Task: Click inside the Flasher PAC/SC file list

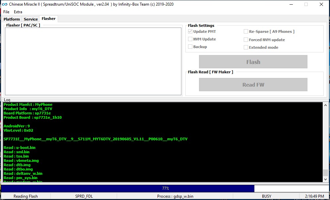Action: [93, 61]
